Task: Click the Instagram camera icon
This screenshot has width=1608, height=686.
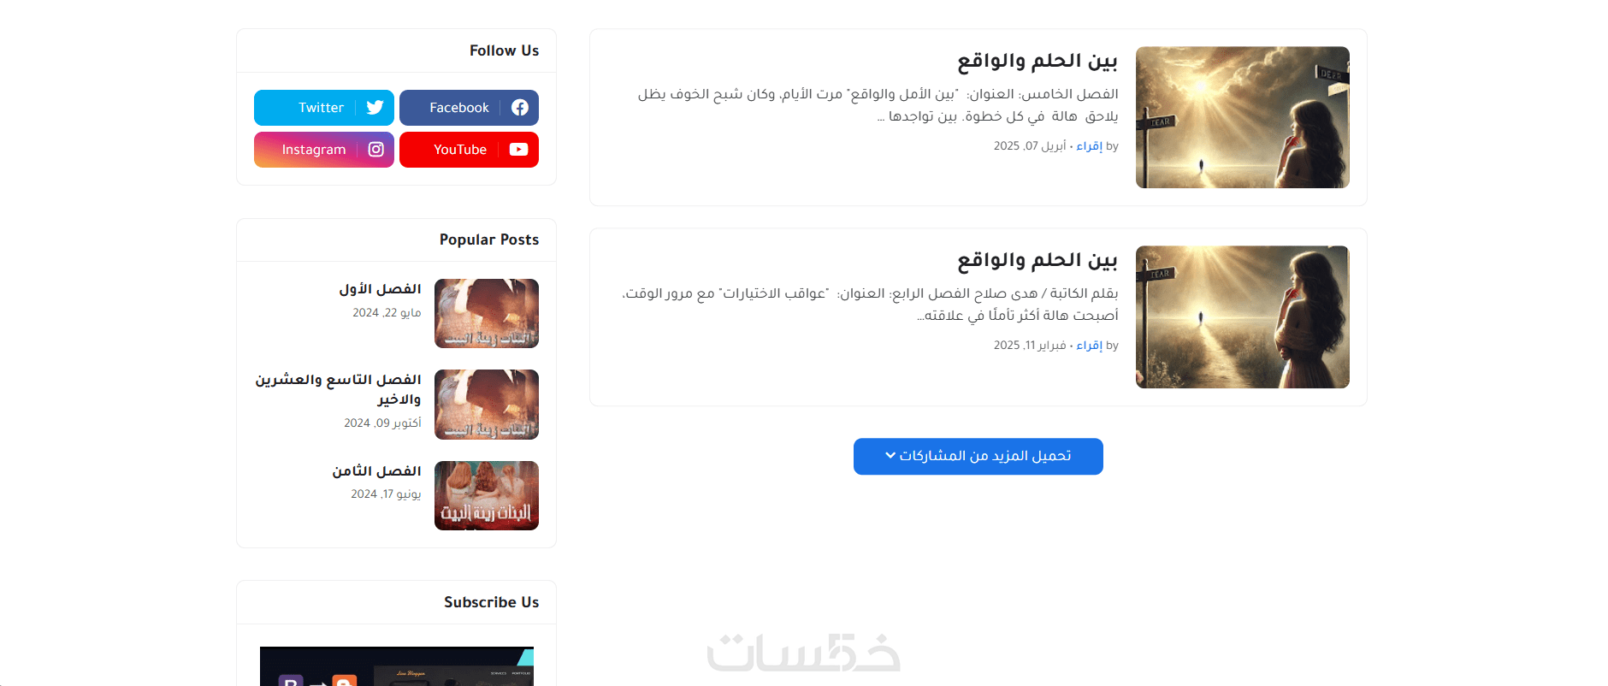Action: pos(375,150)
